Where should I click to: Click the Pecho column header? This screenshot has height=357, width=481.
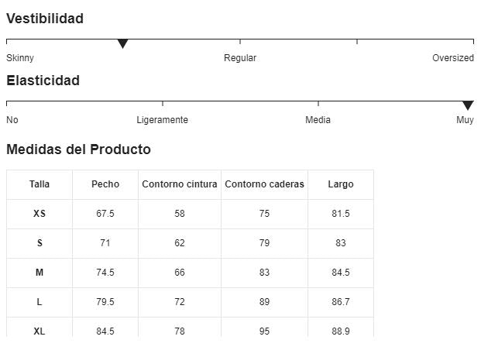(x=105, y=184)
